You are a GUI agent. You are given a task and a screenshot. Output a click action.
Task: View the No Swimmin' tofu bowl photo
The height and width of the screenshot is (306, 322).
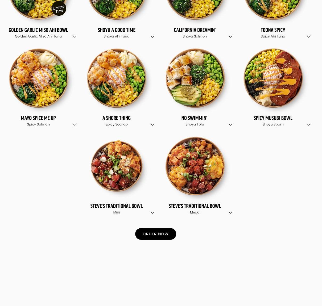pos(195,78)
